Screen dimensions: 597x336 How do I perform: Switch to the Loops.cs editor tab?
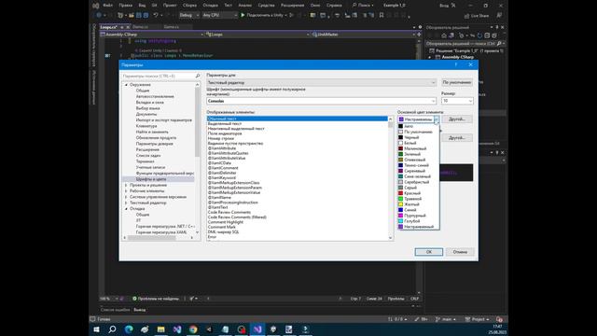click(108, 27)
